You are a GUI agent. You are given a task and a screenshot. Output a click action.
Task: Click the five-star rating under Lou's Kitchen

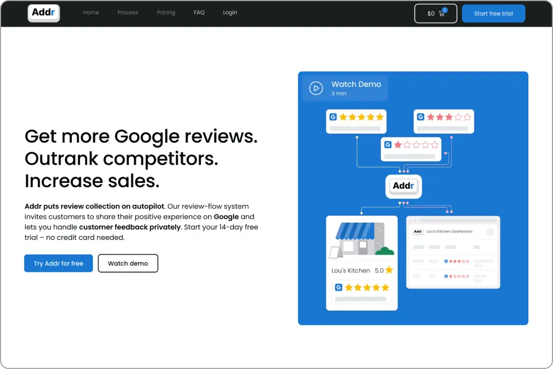point(362,287)
